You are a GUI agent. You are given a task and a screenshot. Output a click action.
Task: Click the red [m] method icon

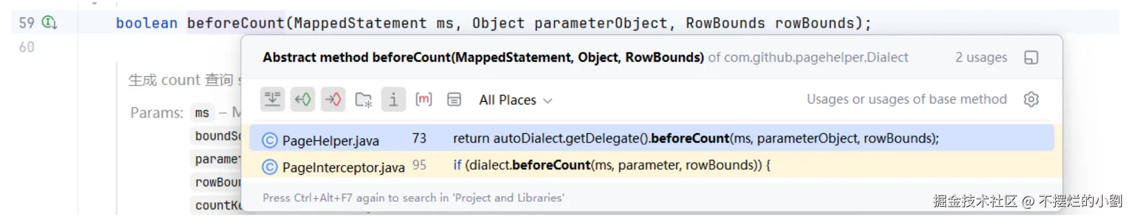point(424,99)
